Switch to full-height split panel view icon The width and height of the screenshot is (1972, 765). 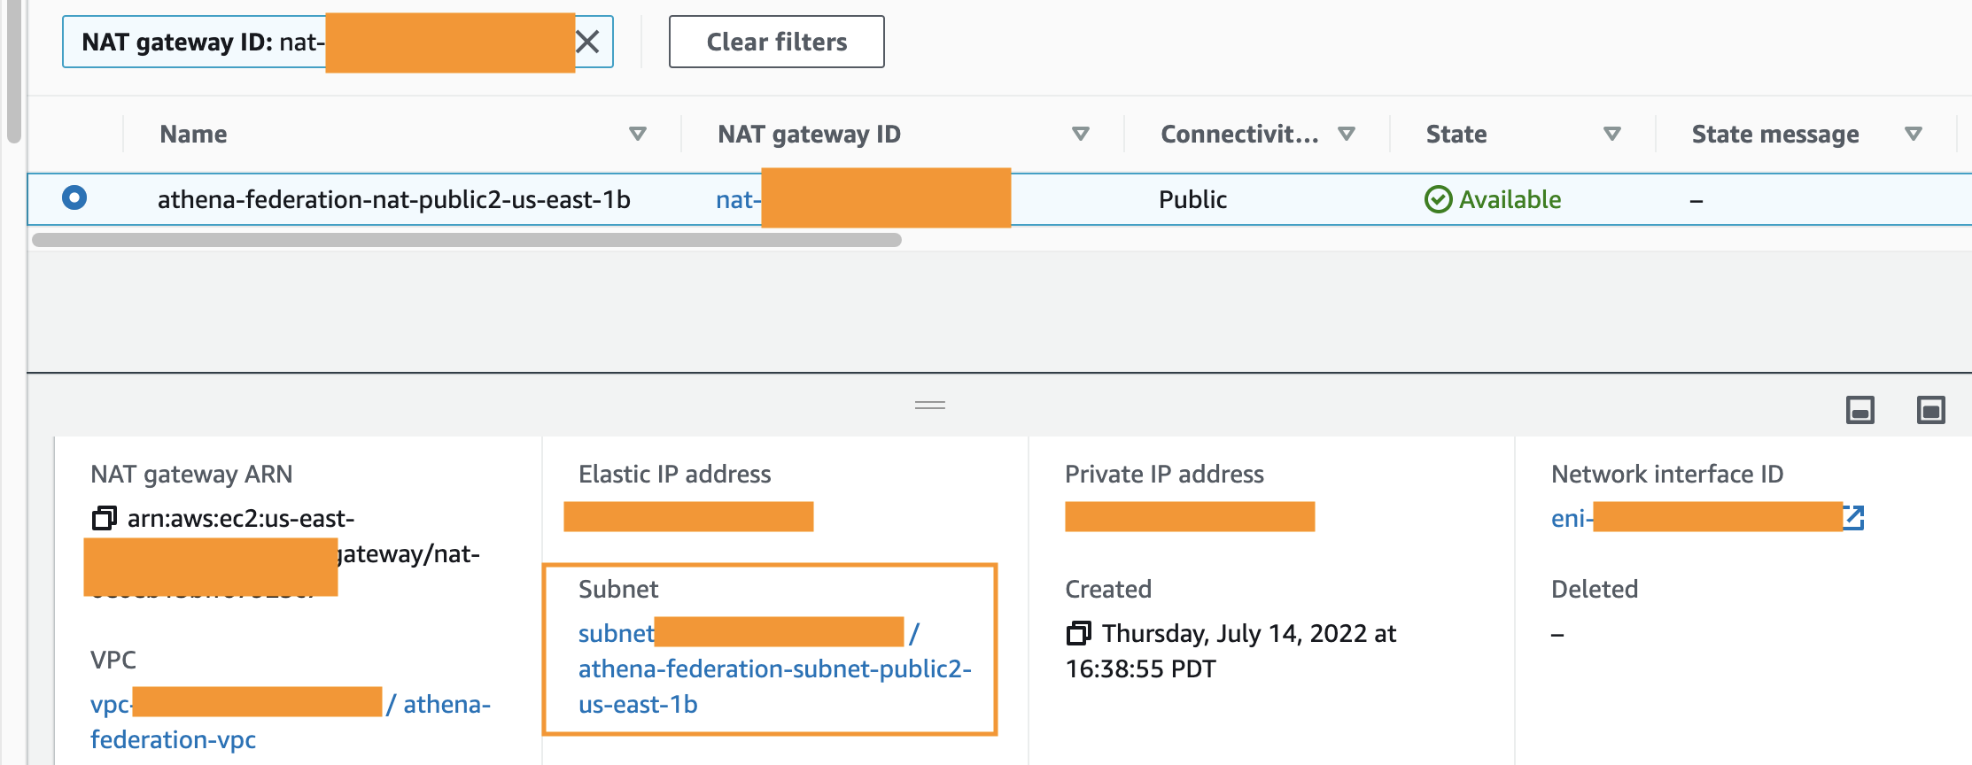pos(1930,410)
